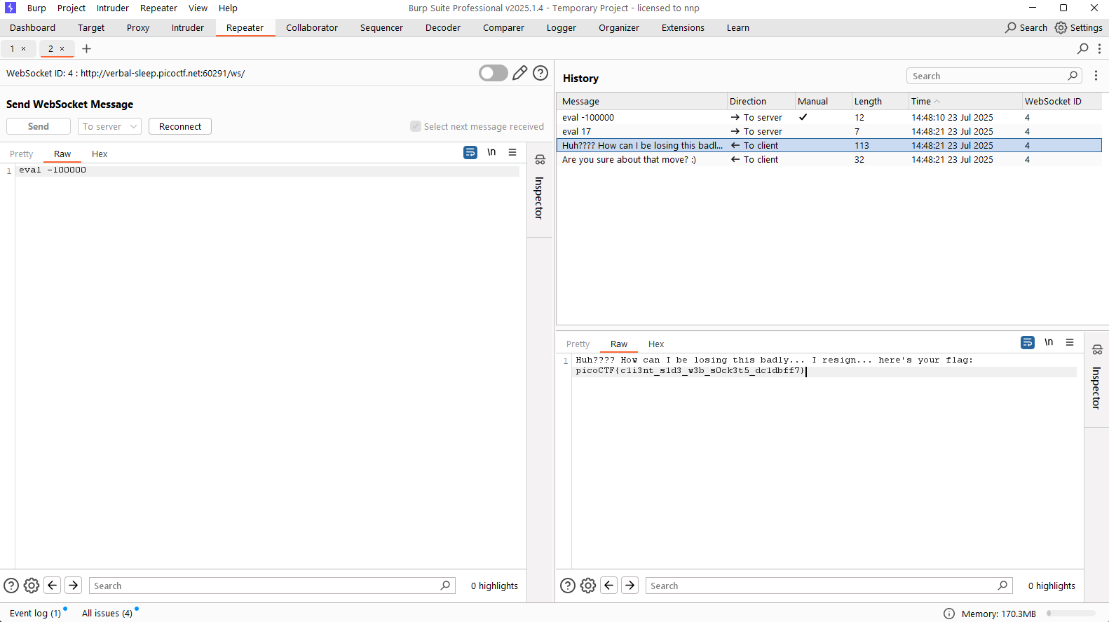This screenshot has height=622, width=1109.
Task: Open the To server direction dropdown
Action: [x=109, y=126]
